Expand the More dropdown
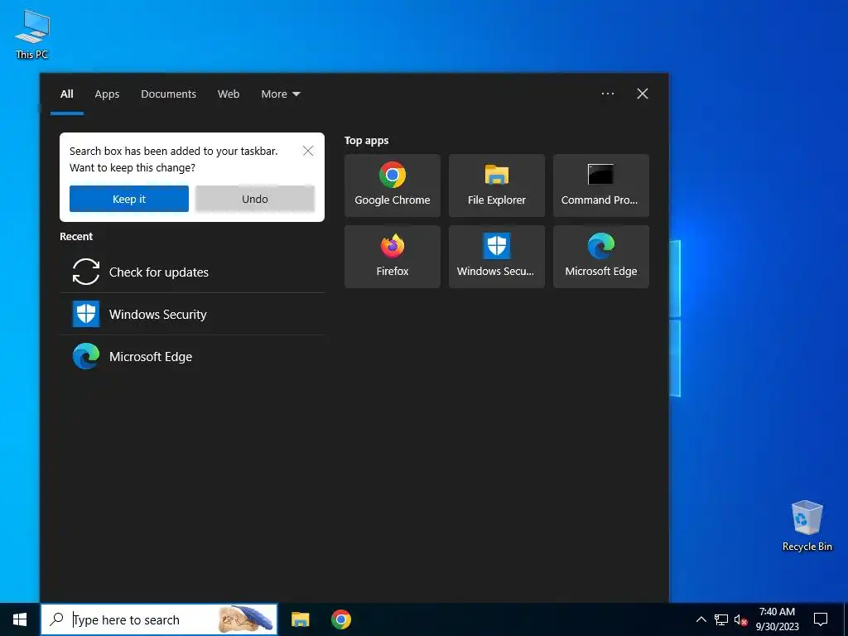848x636 pixels. click(x=280, y=94)
